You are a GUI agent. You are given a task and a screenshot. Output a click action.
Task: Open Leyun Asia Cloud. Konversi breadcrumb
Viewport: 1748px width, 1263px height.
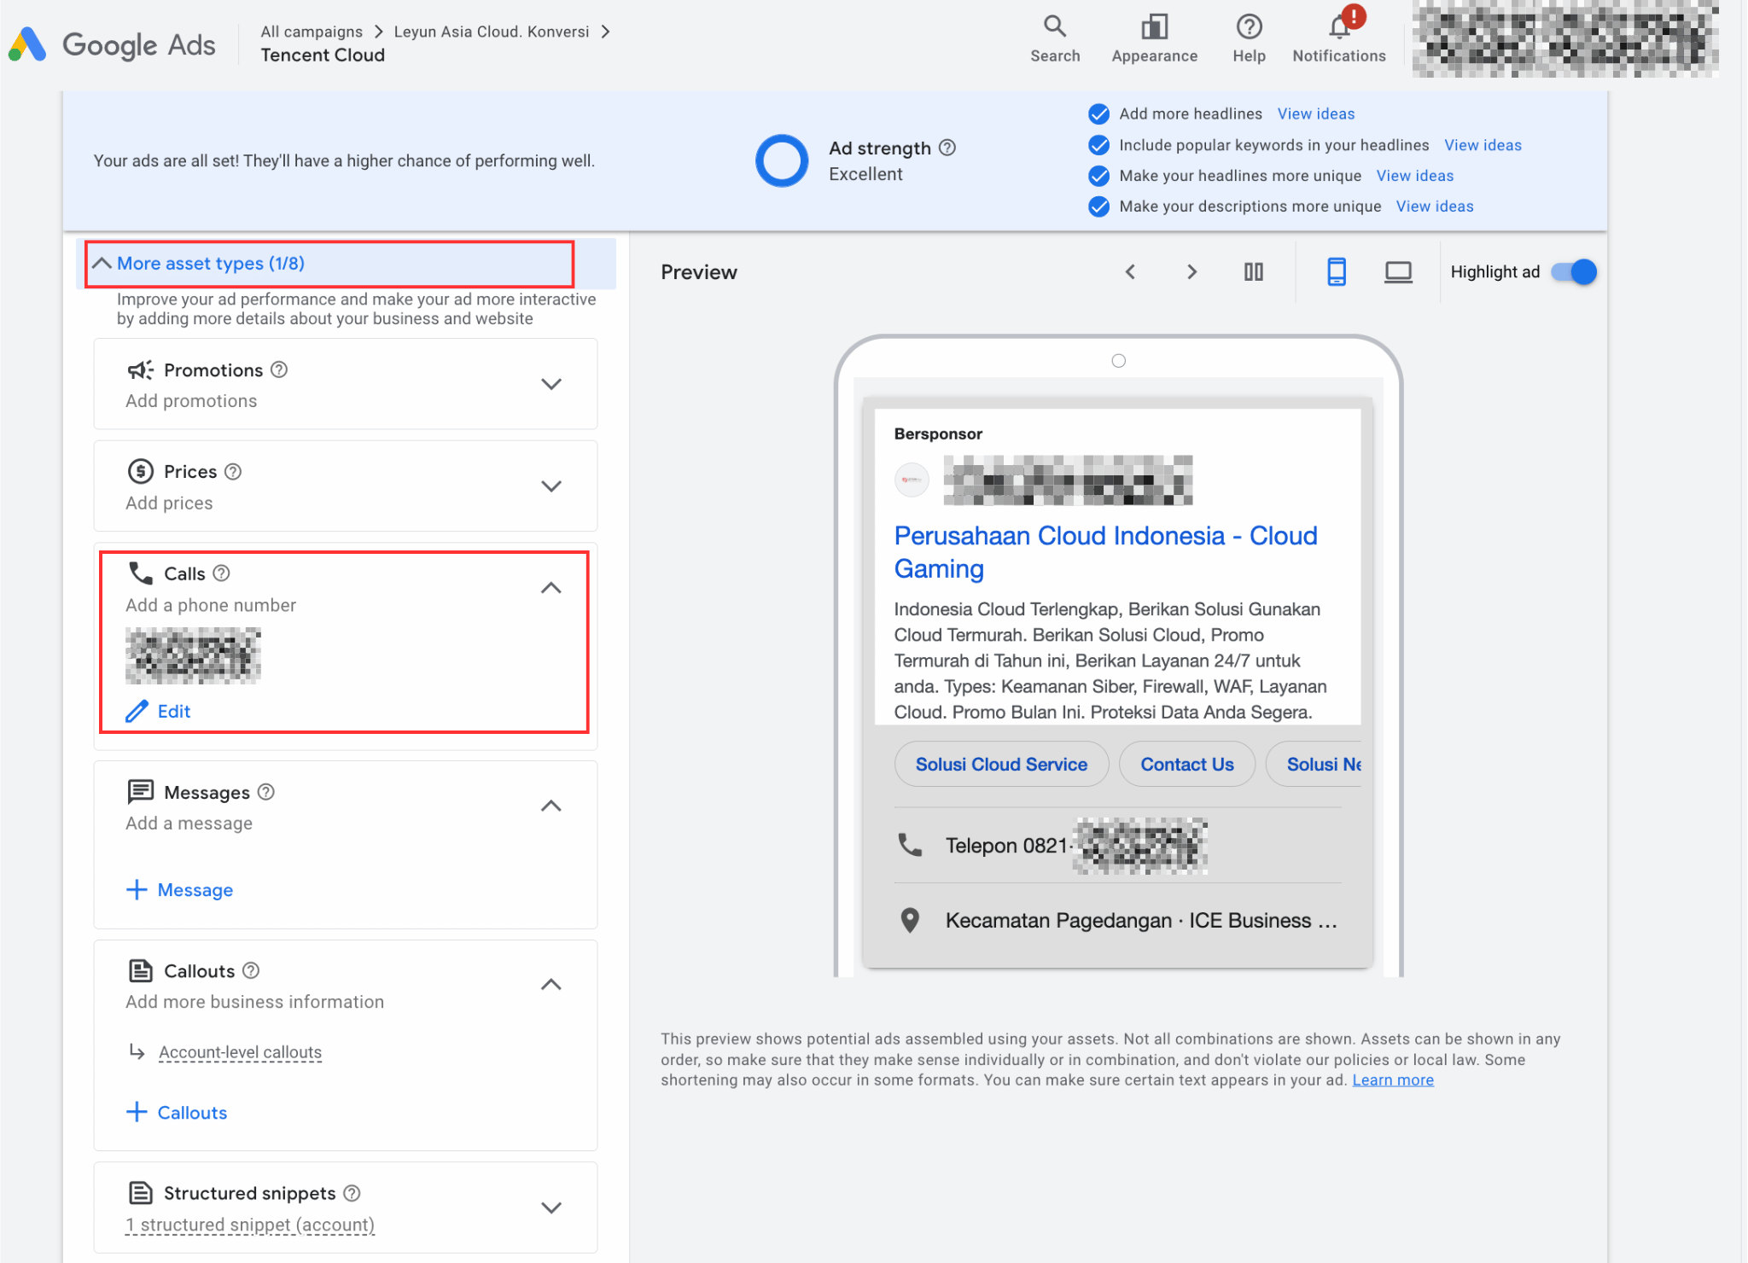[492, 32]
